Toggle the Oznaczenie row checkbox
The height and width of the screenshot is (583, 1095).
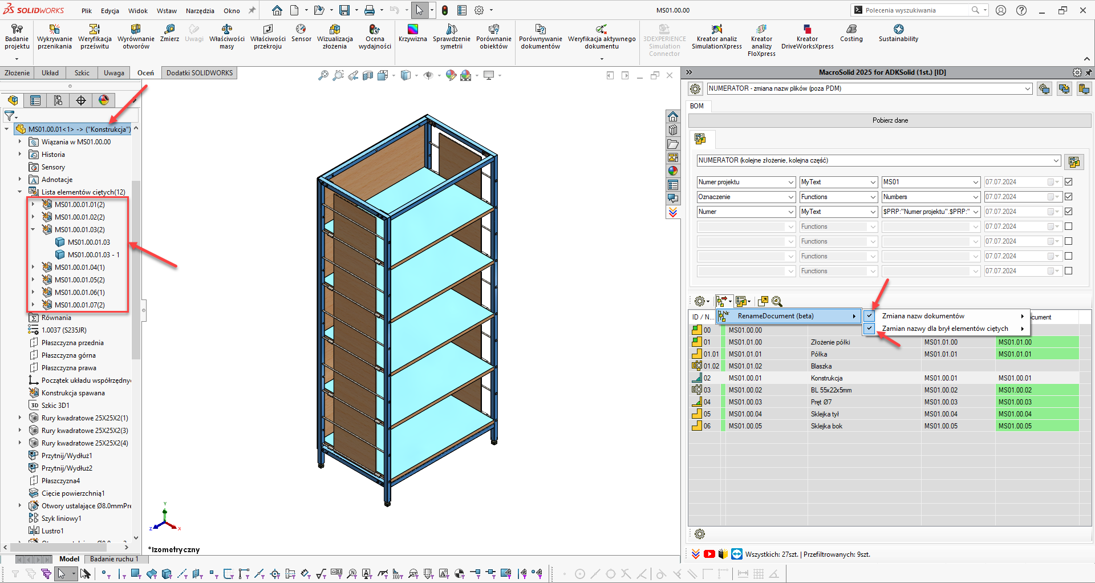pyautogui.click(x=1068, y=197)
